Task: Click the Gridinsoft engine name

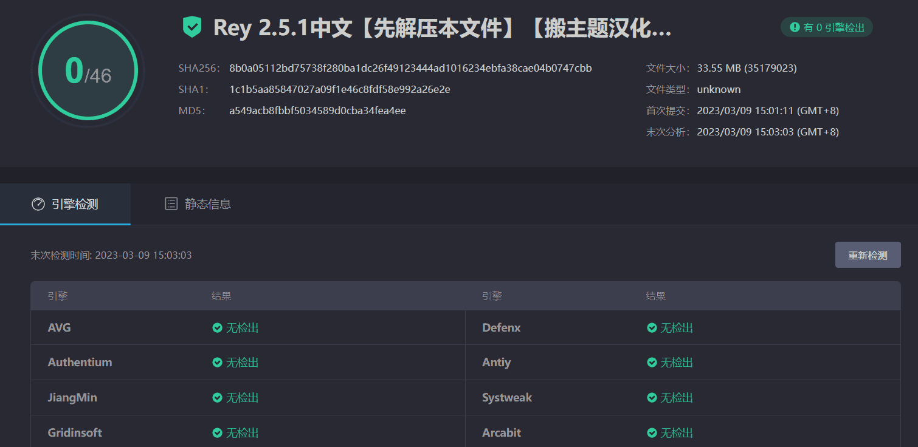Action: pyautogui.click(x=75, y=433)
